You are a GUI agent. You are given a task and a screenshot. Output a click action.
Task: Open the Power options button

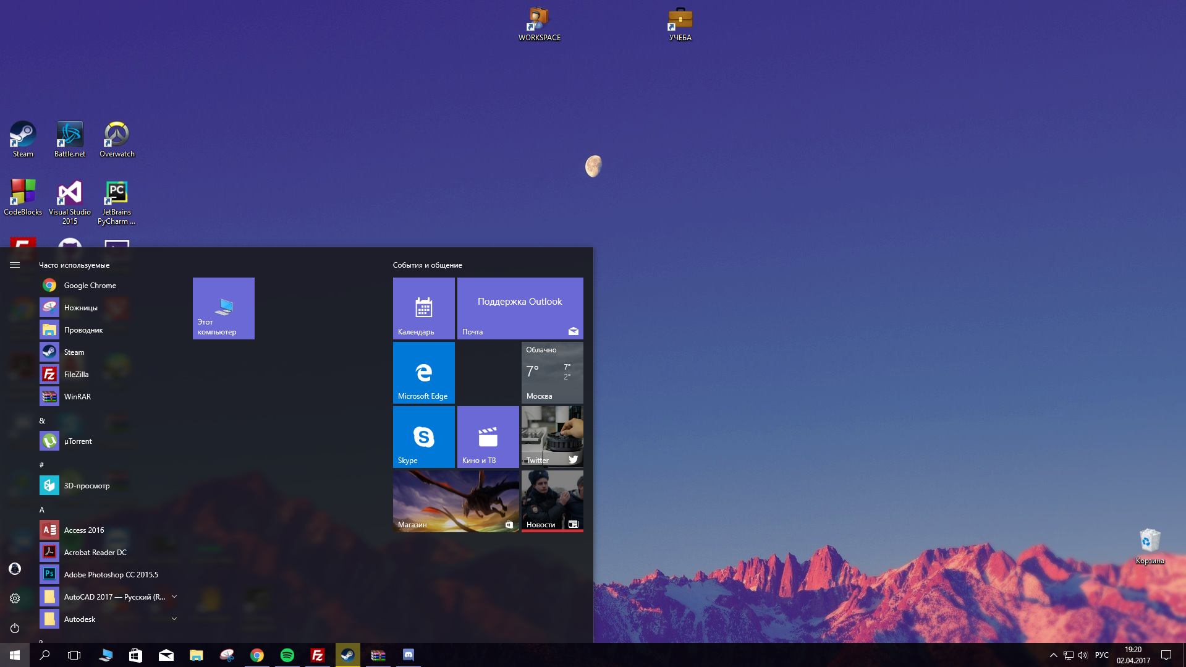[15, 628]
